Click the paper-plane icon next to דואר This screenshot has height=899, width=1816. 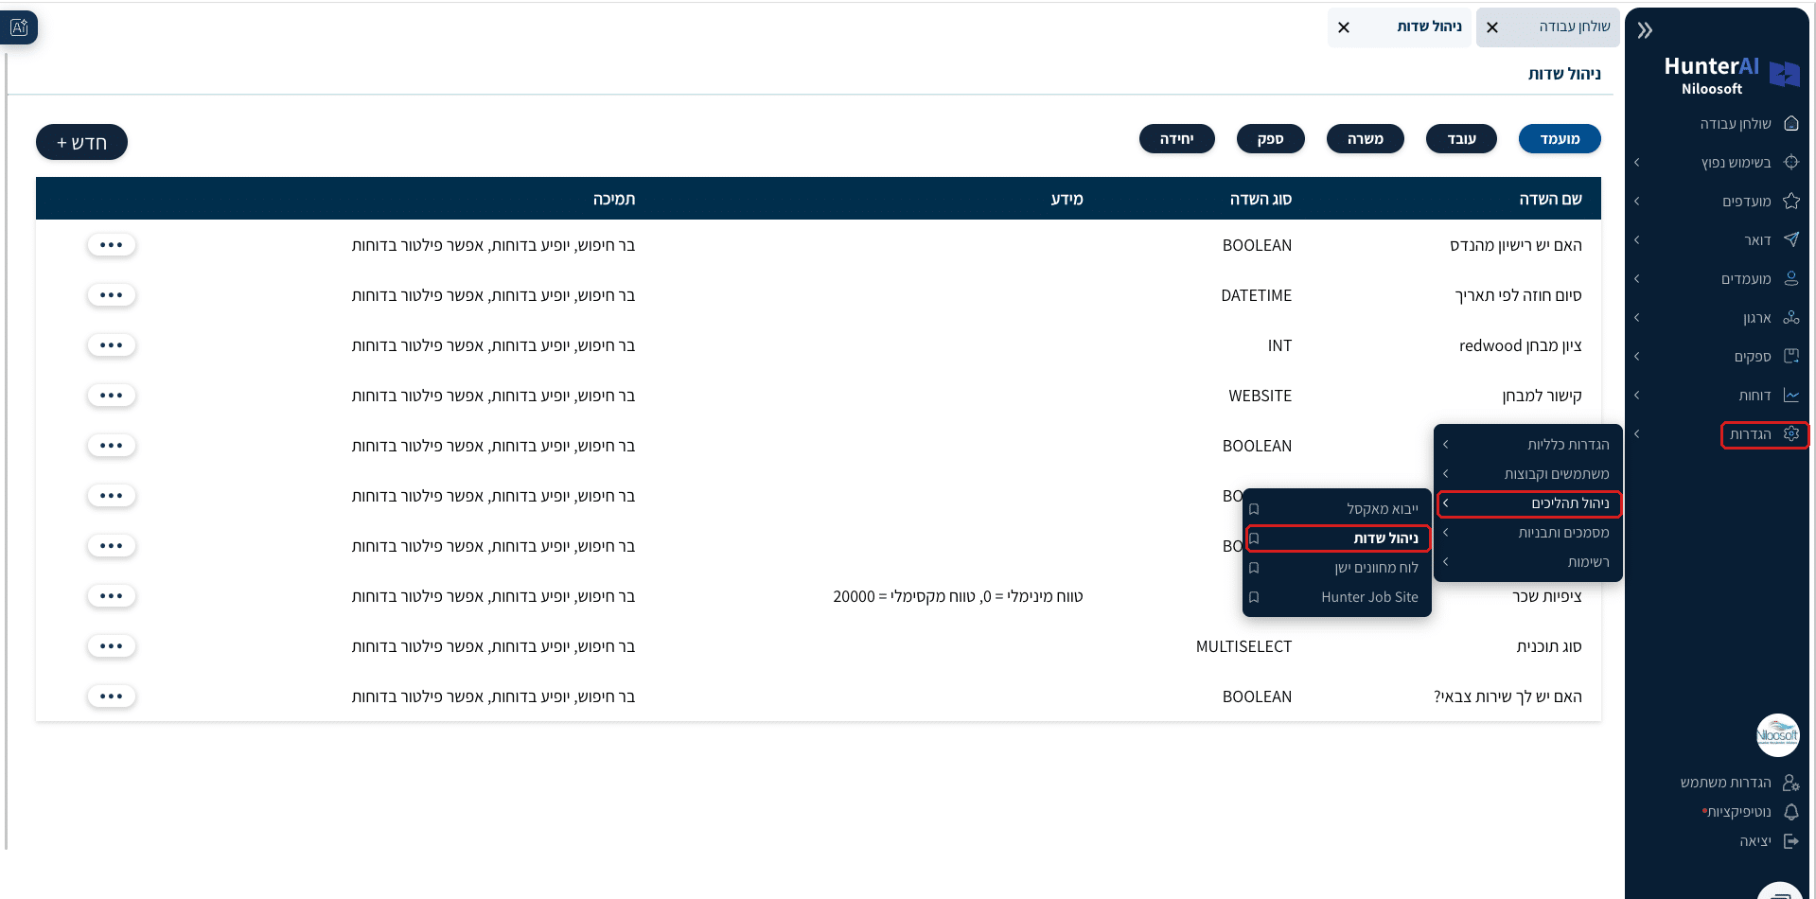pos(1790,239)
